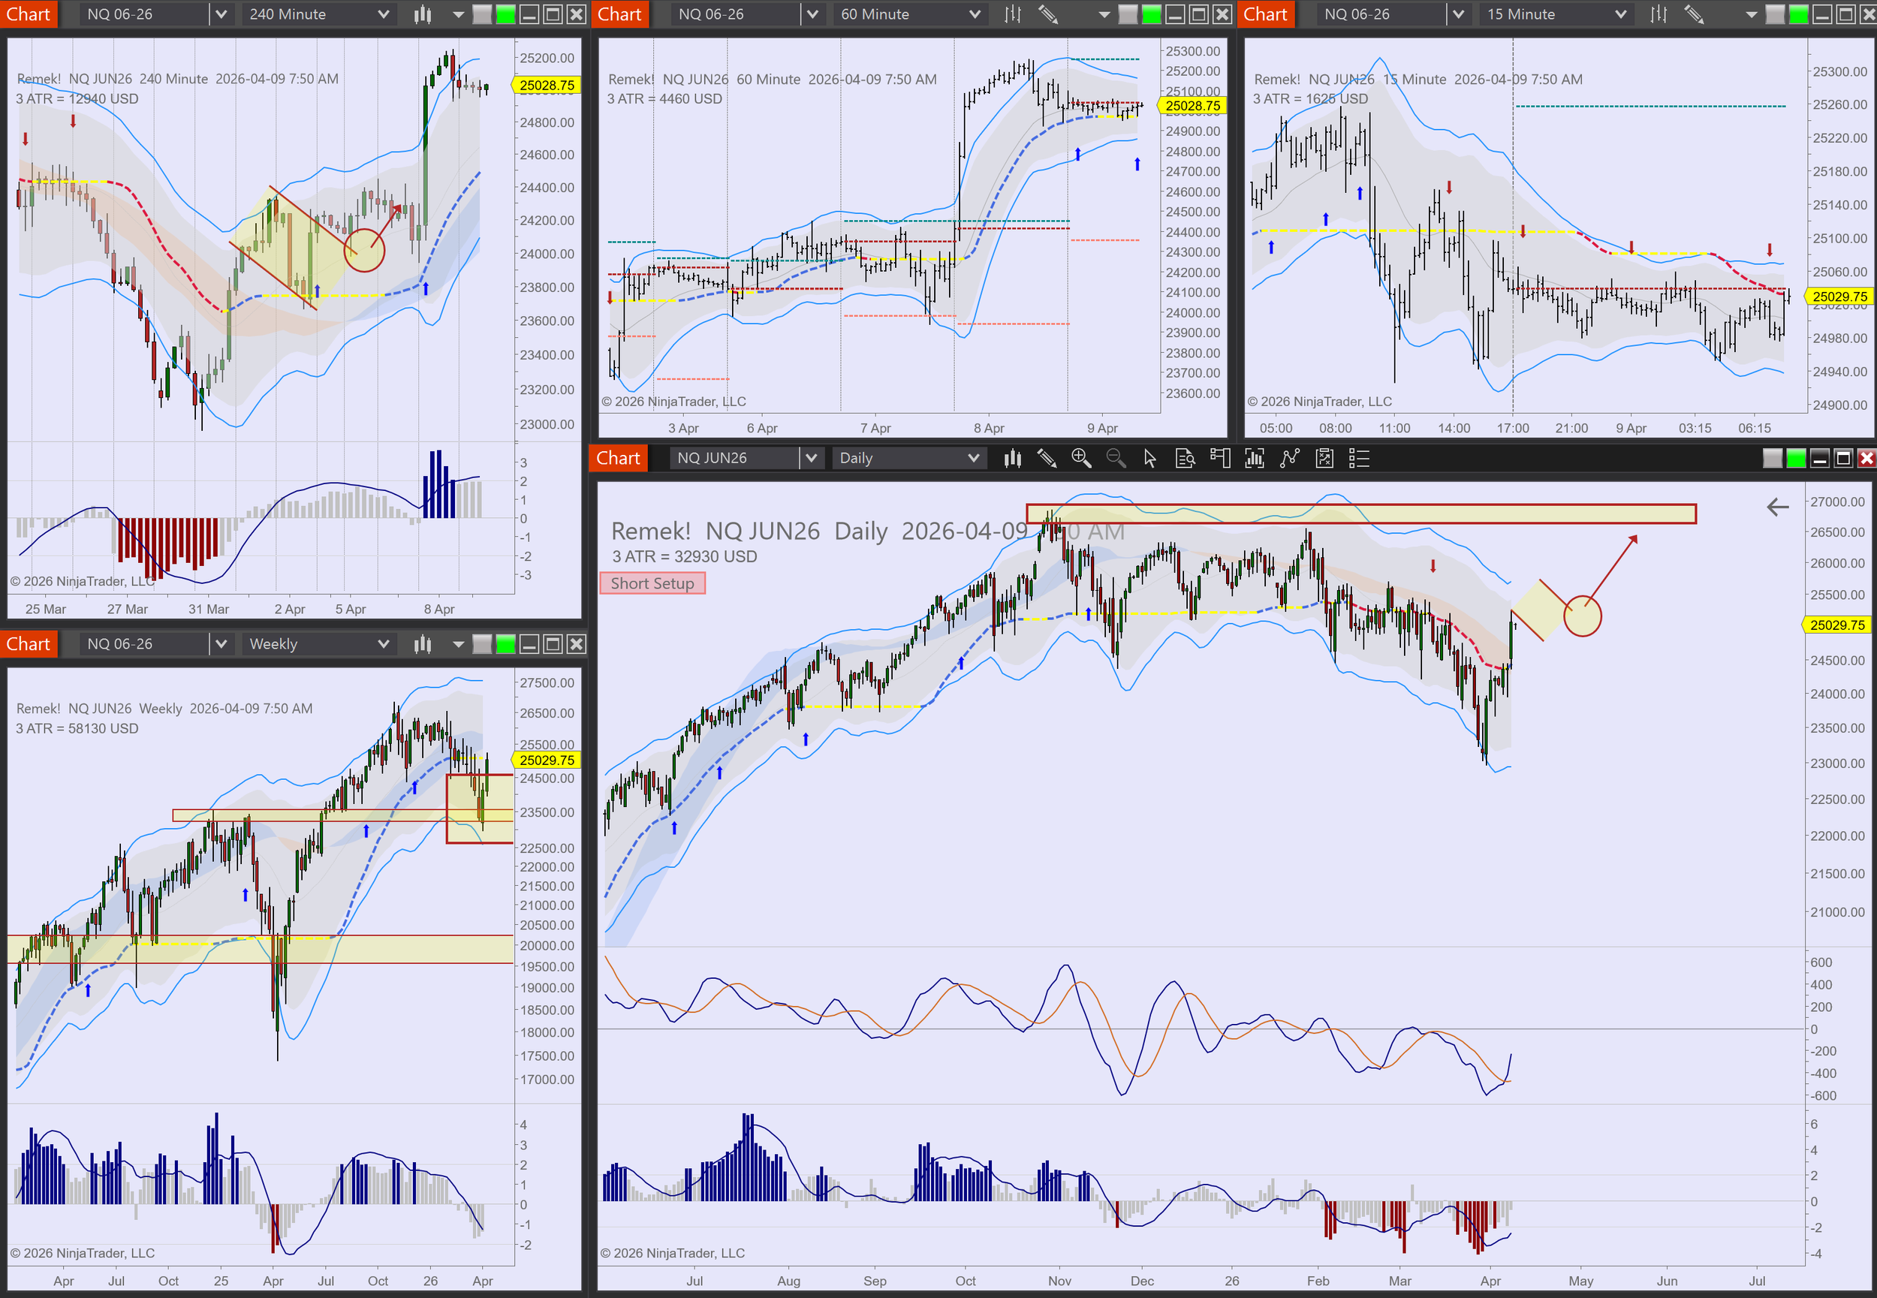Screen dimensions: 1877x1298
Task: Toggle gray link button on Daily chart
Action: click(x=1772, y=459)
